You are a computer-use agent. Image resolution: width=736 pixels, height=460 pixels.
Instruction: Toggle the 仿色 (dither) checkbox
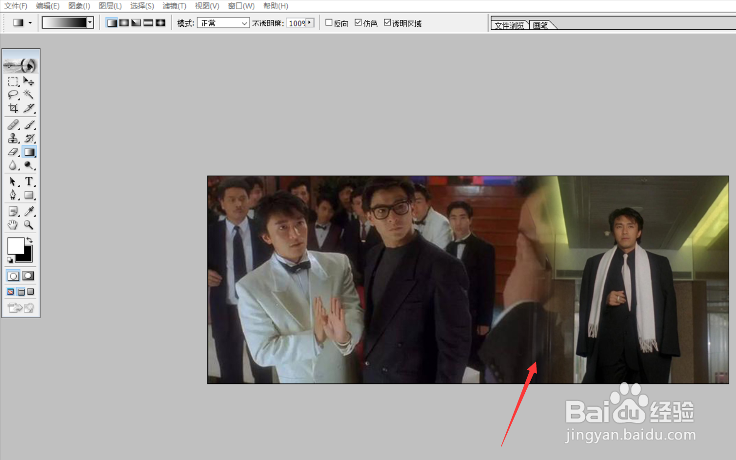click(358, 22)
